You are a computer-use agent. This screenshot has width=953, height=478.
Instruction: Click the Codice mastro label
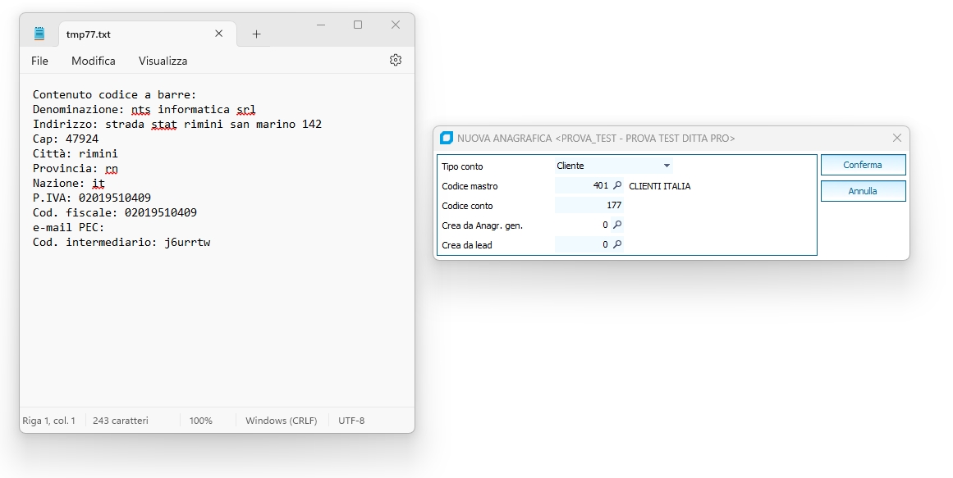coord(470,186)
